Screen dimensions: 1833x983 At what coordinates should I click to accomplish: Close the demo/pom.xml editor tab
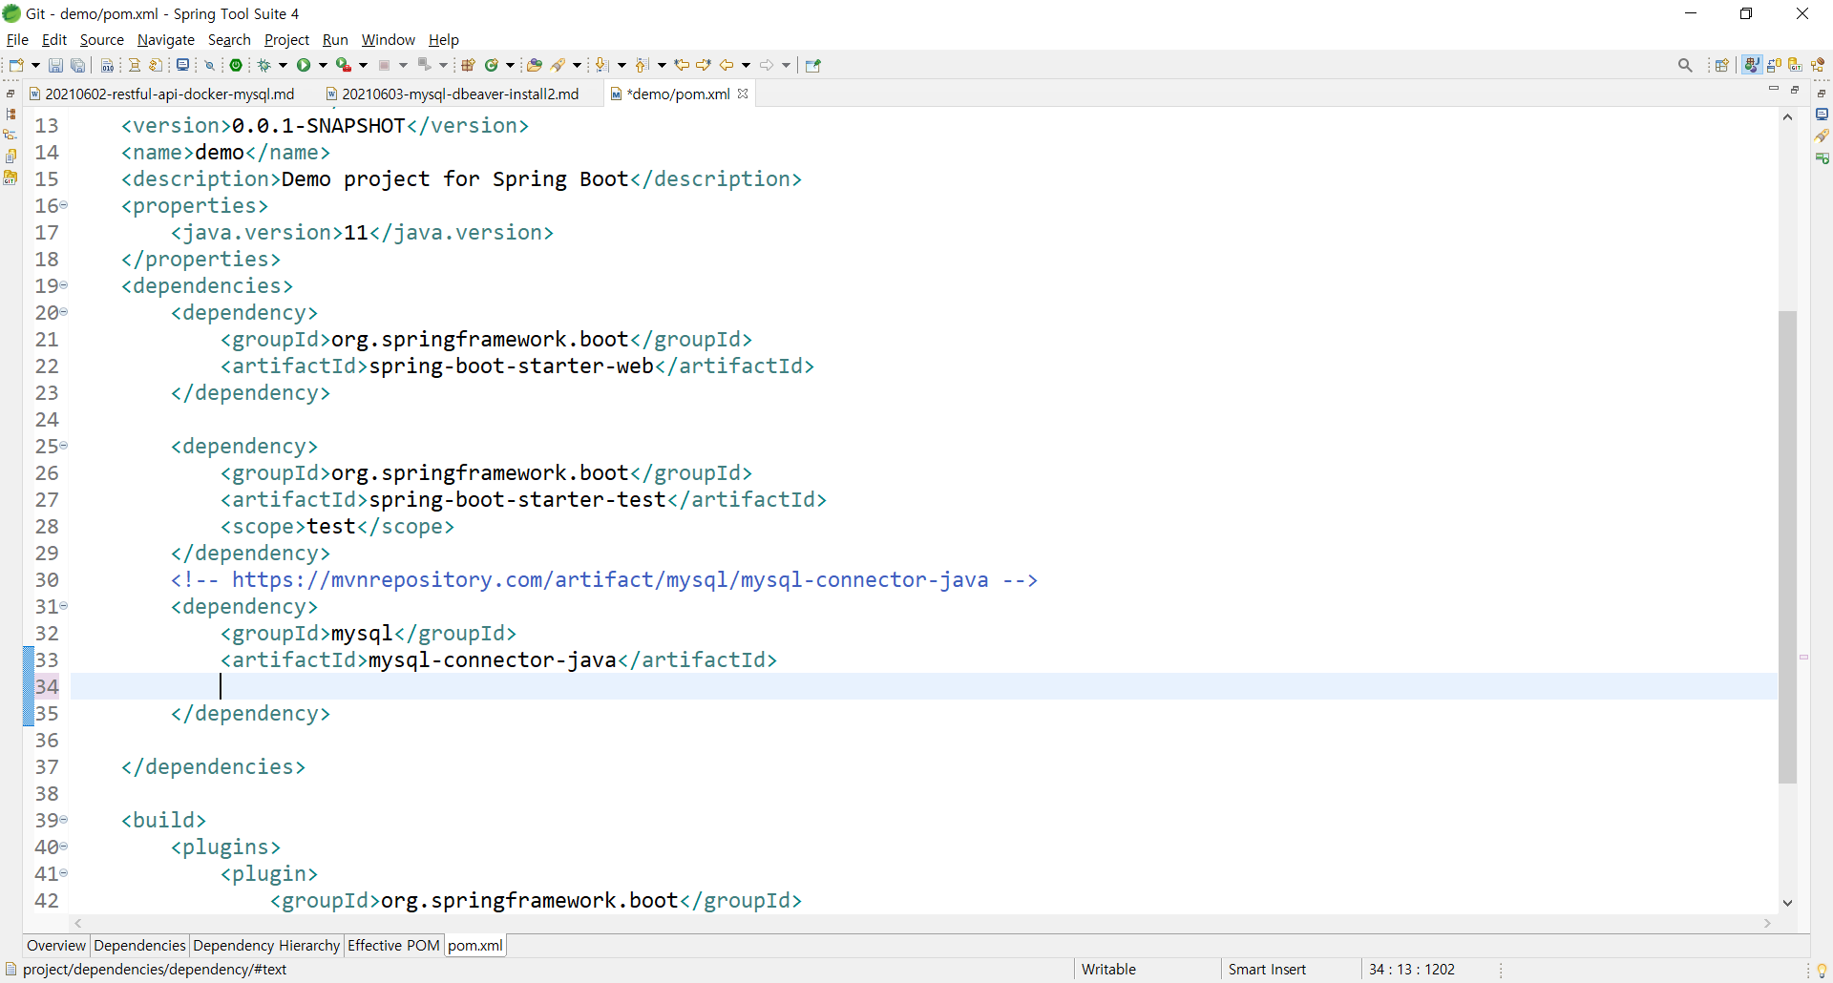pyautogui.click(x=743, y=94)
